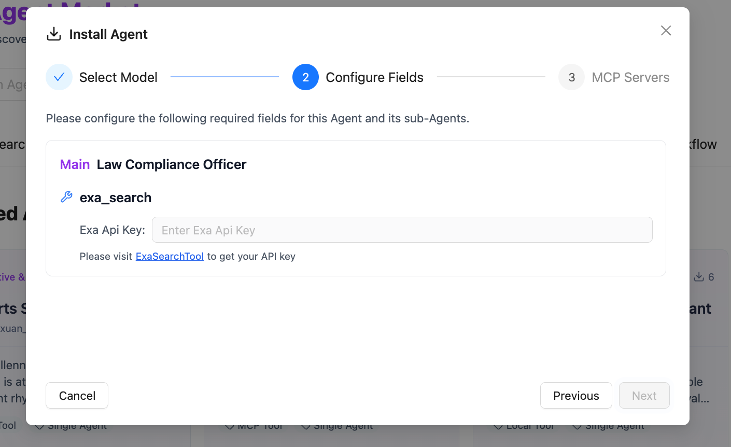The width and height of the screenshot is (731, 447).
Task: Click the download count icon showing 6
Action: coord(698,276)
